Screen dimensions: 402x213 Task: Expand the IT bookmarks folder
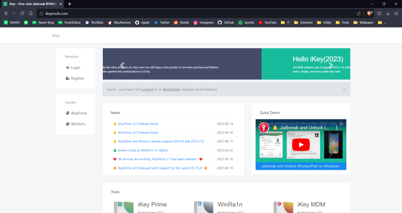pyautogui.click(x=285, y=22)
